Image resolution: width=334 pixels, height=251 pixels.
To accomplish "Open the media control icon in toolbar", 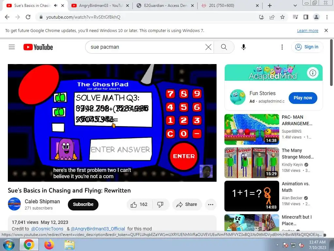I will (x=295, y=17).
